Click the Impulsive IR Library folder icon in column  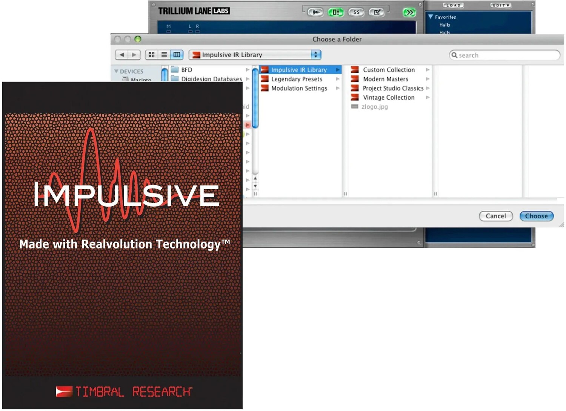click(x=265, y=70)
